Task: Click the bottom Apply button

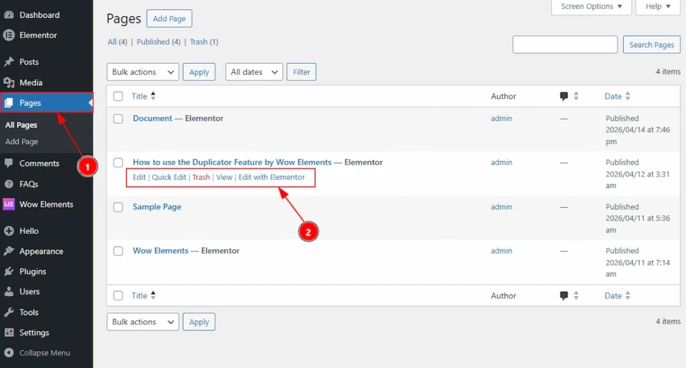Action: [x=199, y=322]
